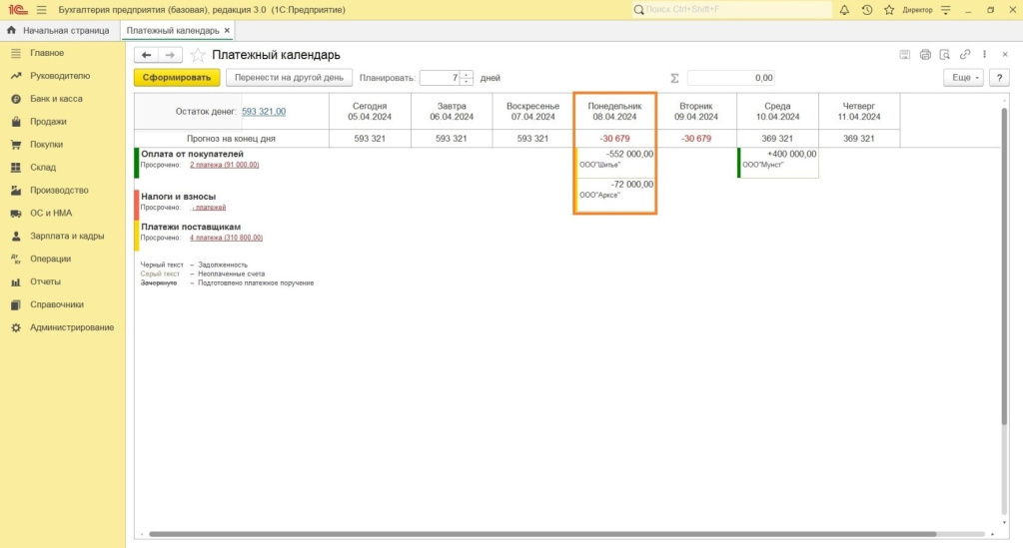Screen dimensions: 1023x548
Task: Click the horizontal scrollbar at bottom
Action: [539, 535]
